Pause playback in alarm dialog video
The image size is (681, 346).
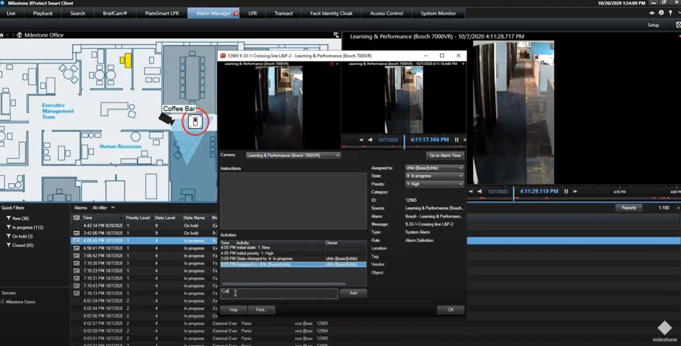pyautogui.click(x=456, y=140)
